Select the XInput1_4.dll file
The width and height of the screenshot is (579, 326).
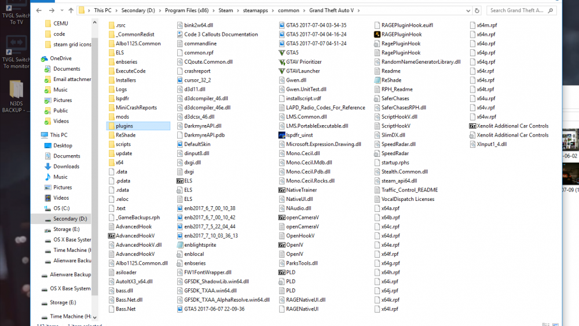488,144
